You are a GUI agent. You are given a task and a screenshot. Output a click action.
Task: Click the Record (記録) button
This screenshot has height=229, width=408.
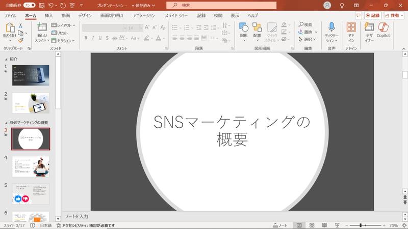click(373, 16)
